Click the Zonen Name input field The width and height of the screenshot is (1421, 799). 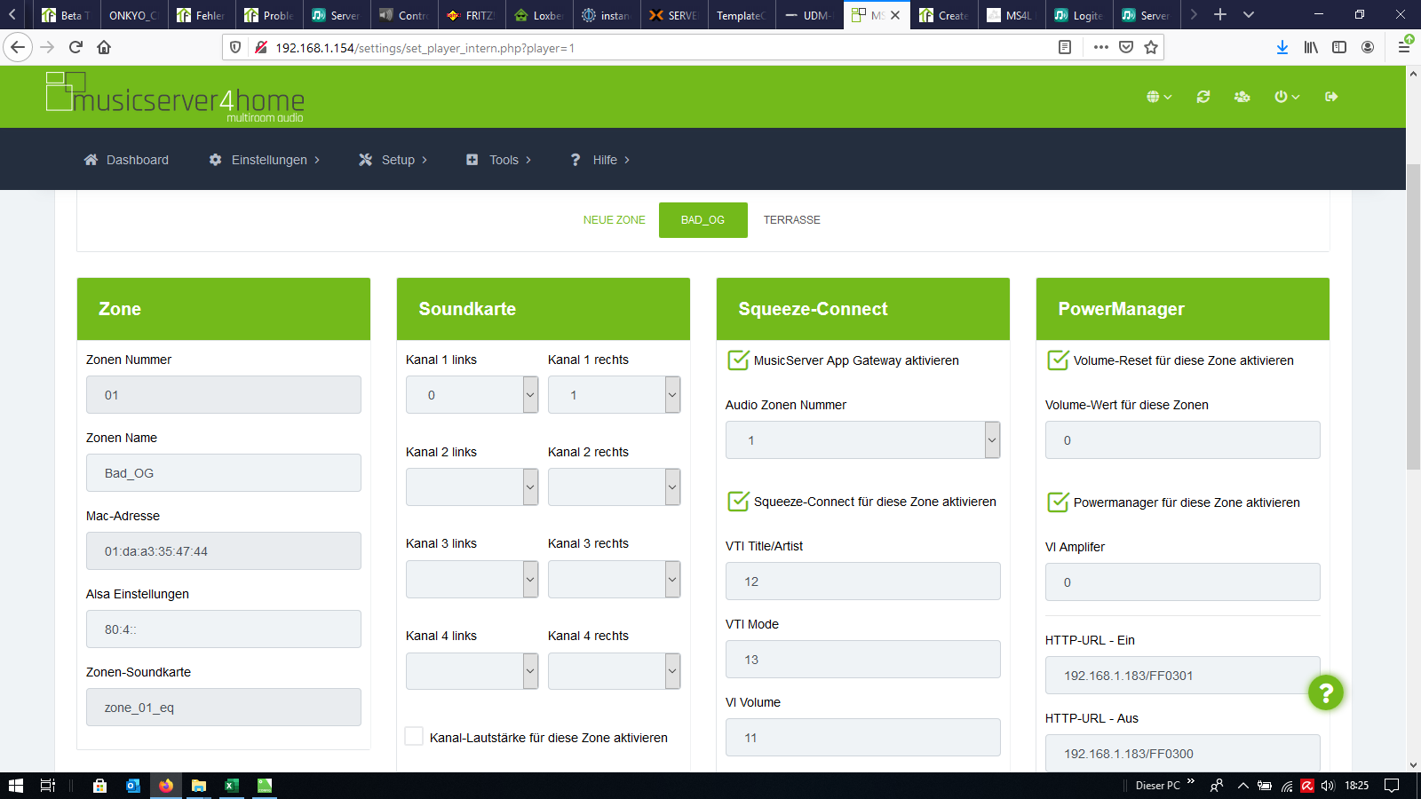tap(224, 473)
